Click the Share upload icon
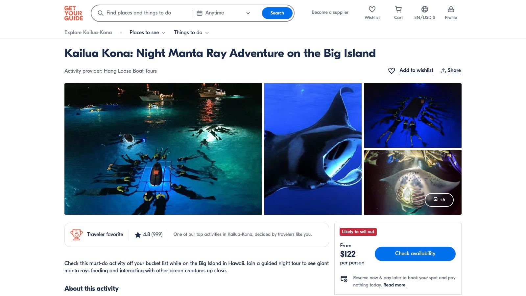This screenshot has width=526, height=296. 443,71
